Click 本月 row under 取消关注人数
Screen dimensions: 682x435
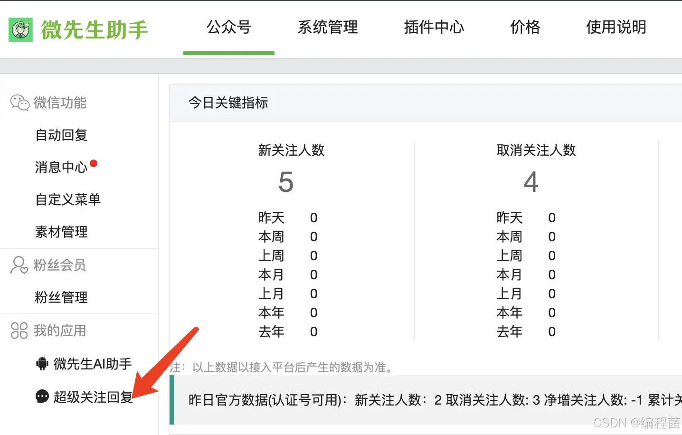click(526, 274)
